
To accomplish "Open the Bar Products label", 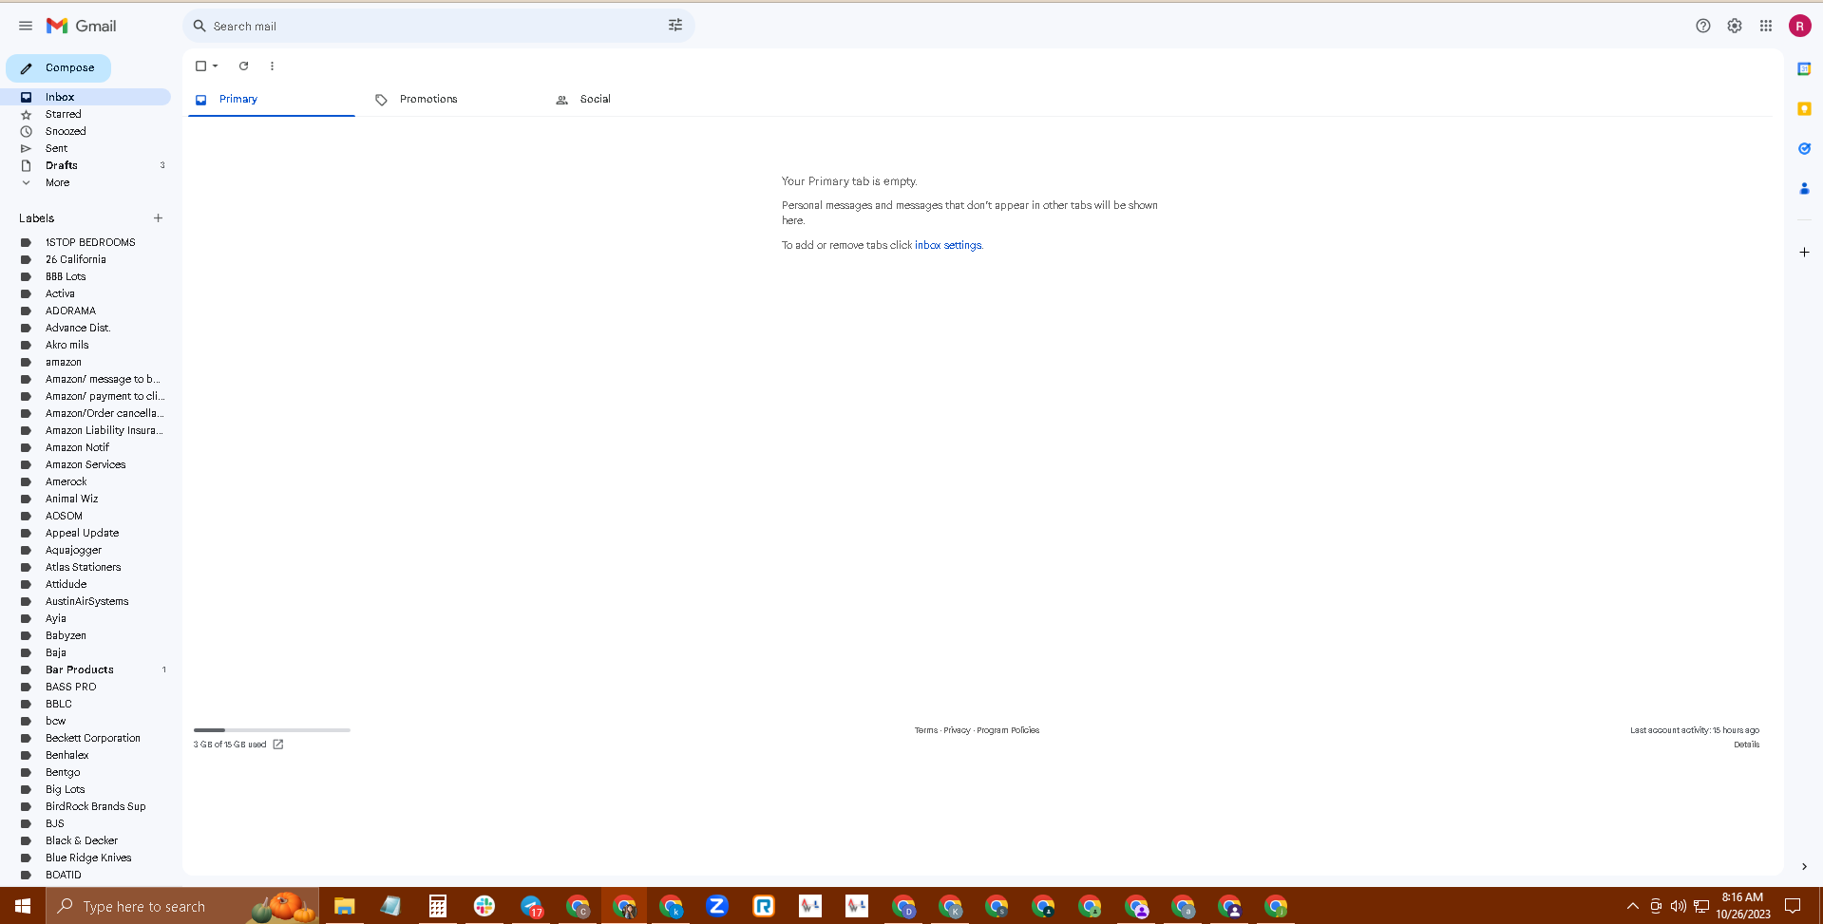I will pos(80,669).
